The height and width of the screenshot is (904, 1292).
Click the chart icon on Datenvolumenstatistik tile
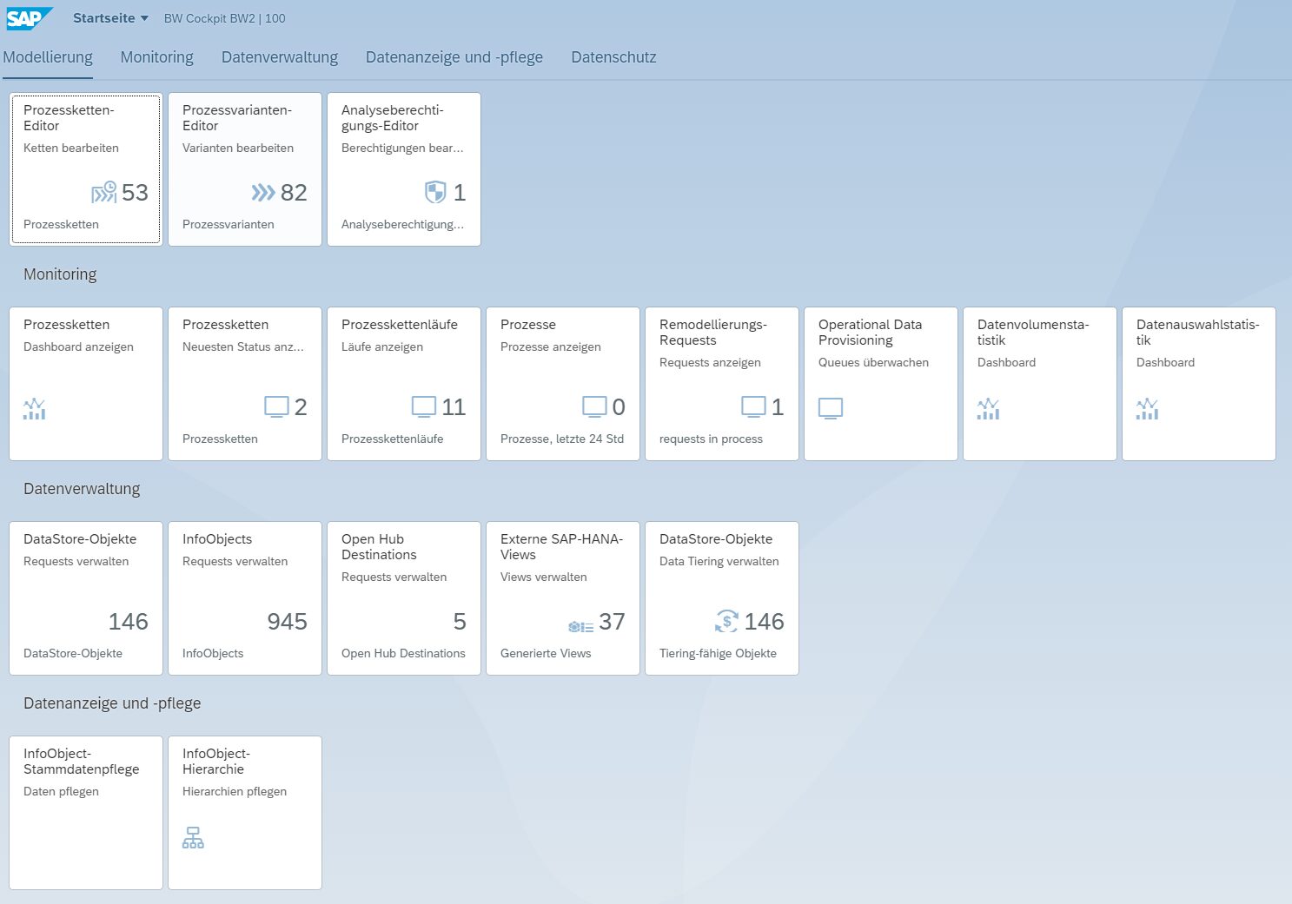coord(988,408)
